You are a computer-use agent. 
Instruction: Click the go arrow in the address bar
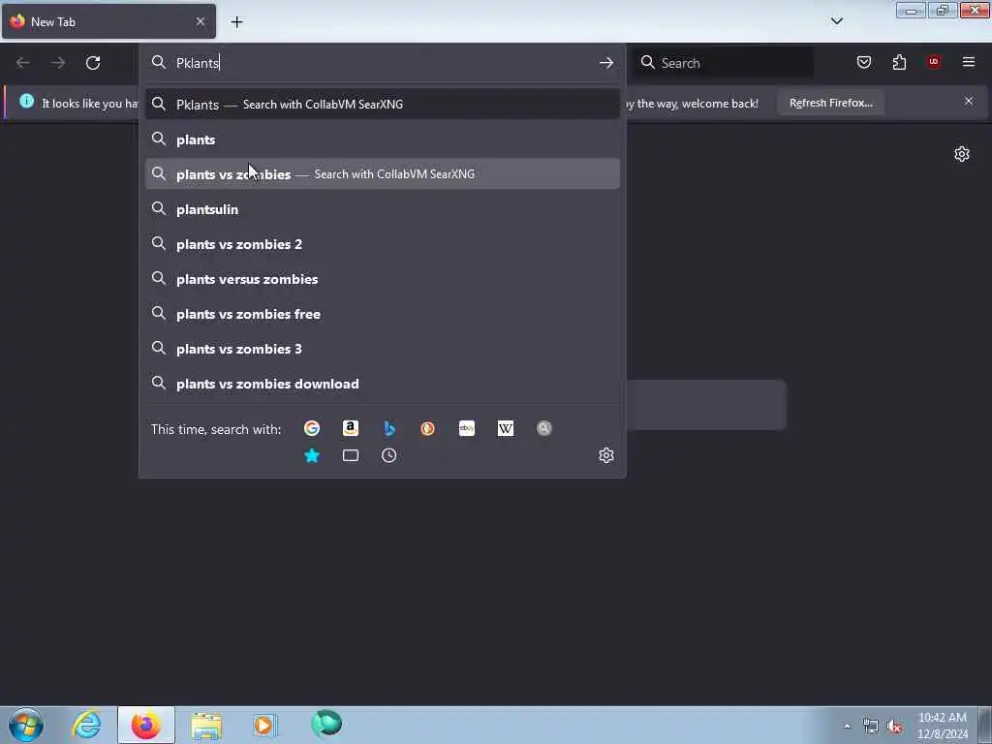tap(606, 63)
